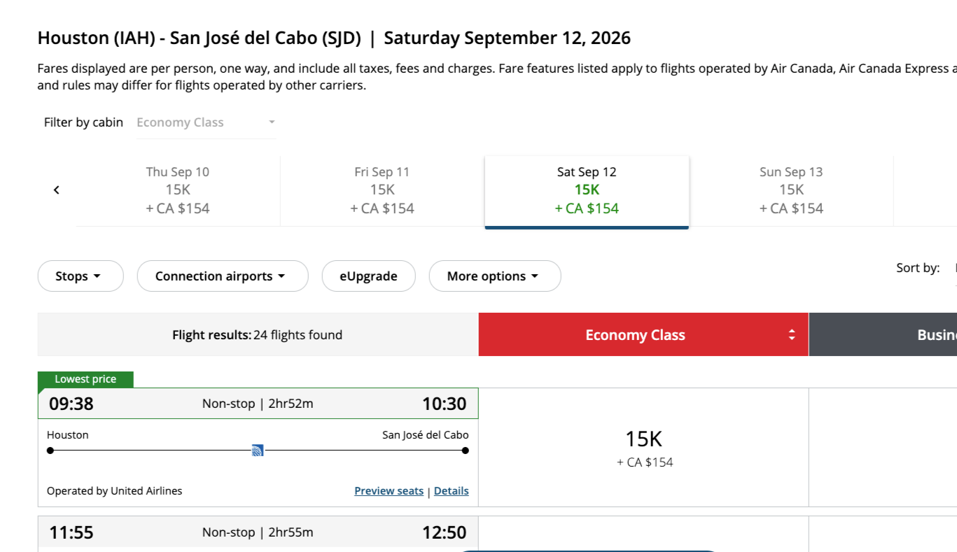Select the Sun Sep 13 date tab
957x552 pixels.
pyautogui.click(x=791, y=190)
